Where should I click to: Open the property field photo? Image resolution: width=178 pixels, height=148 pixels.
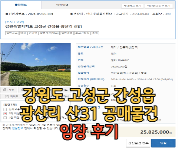coord(36,64)
